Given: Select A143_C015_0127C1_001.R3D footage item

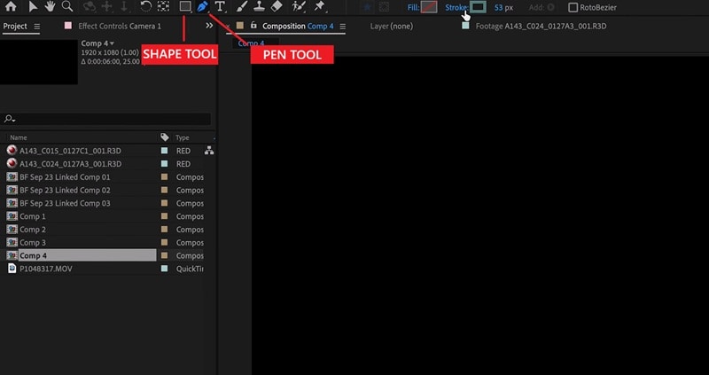Looking at the screenshot, I should click(x=70, y=151).
